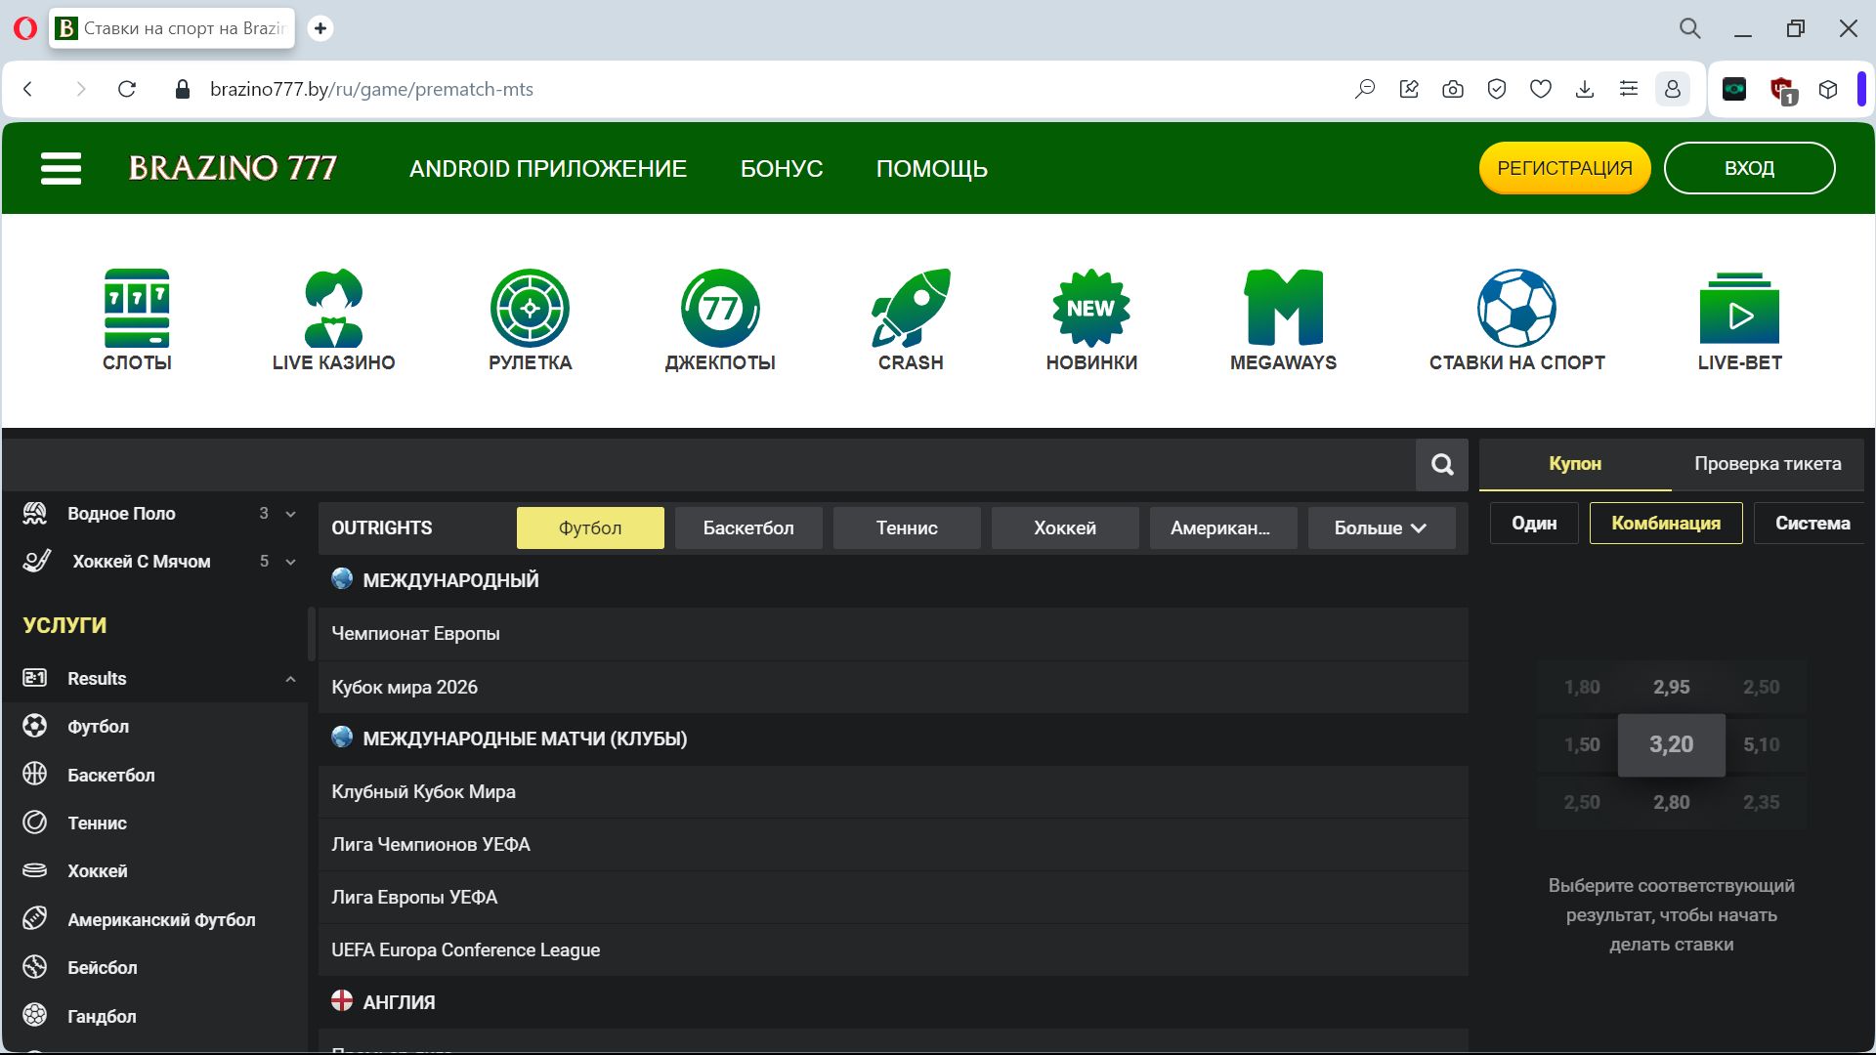
Task: Open the Crash rocket category
Action: 911,320
